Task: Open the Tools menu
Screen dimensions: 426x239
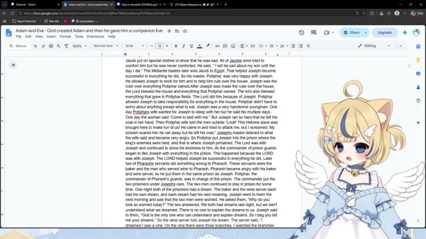Action: point(79,37)
